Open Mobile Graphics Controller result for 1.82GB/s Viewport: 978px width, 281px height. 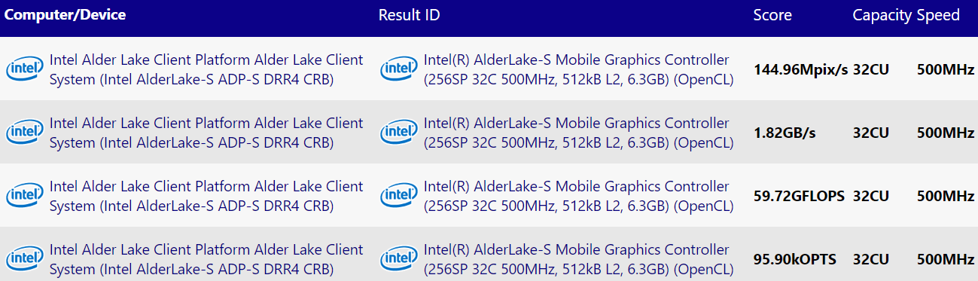(578, 133)
